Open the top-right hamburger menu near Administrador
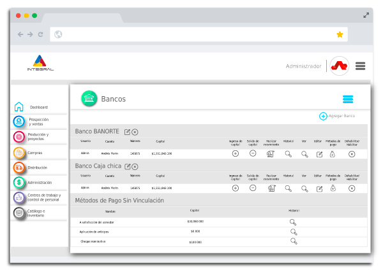The height and width of the screenshot is (277, 383). tap(361, 66)
